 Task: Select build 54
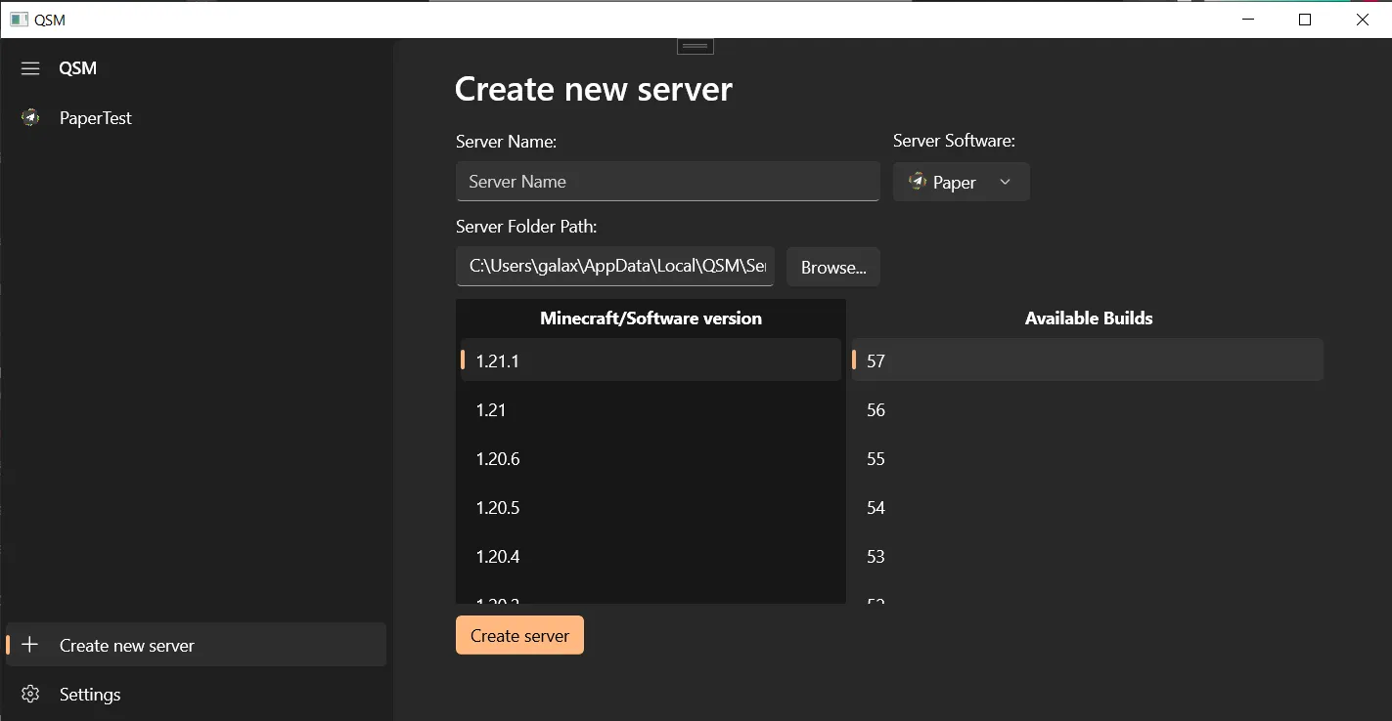coord(1087,507)
